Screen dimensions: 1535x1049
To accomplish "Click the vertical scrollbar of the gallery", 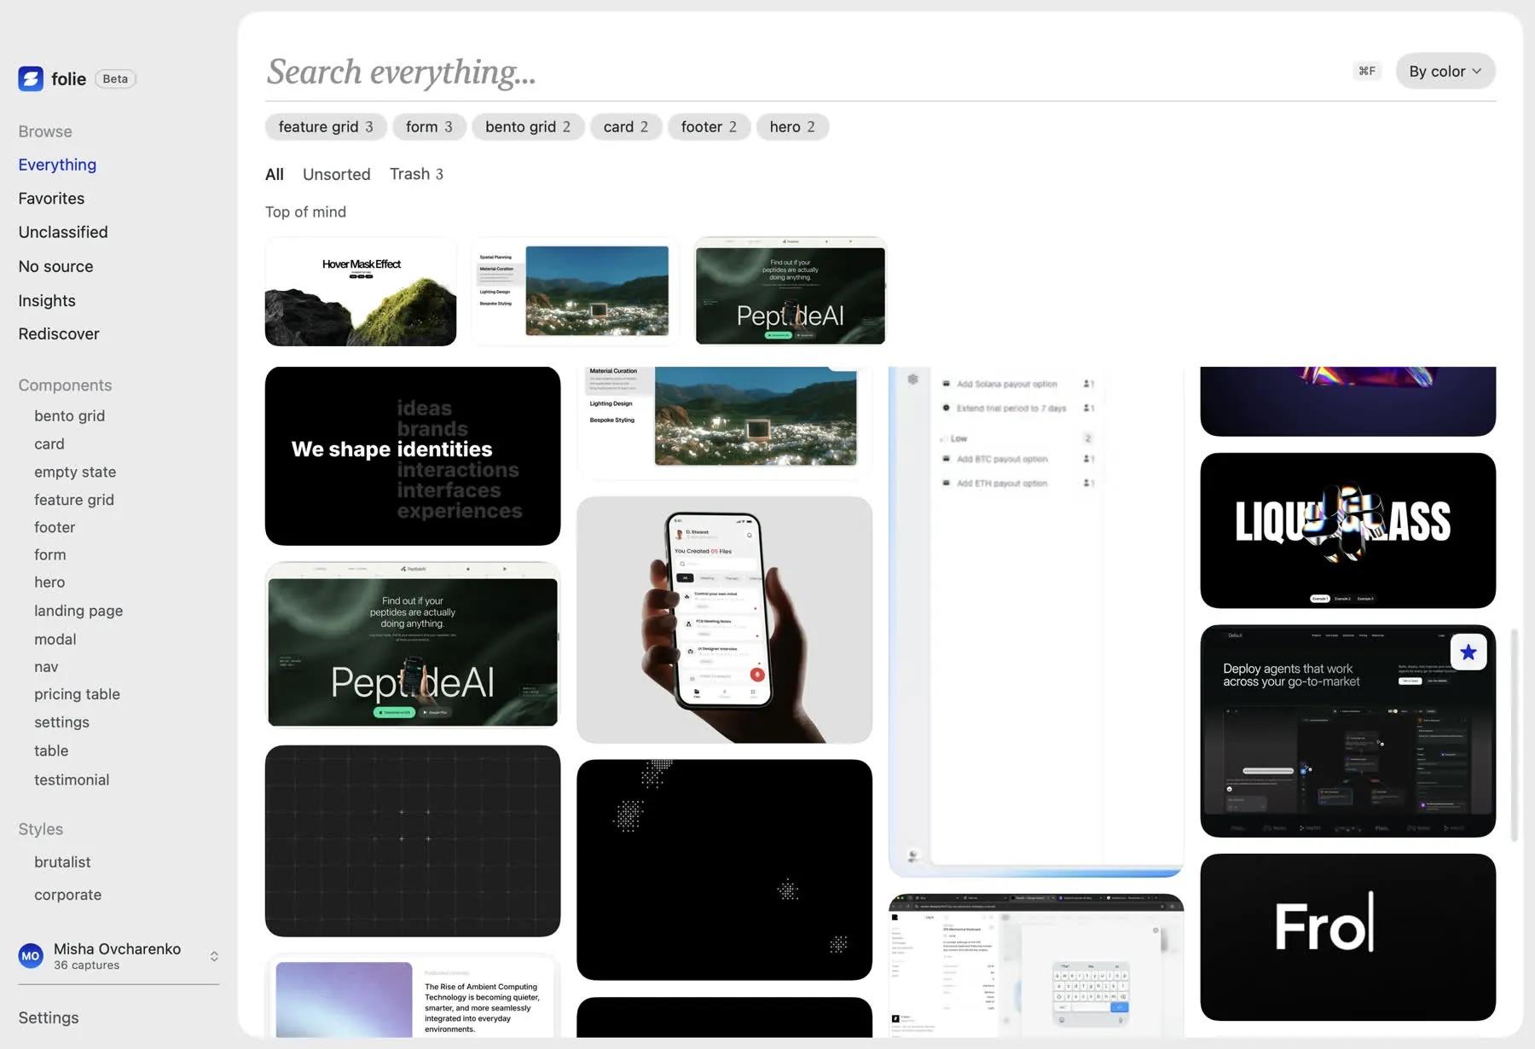I will [x=1515, y=735].
